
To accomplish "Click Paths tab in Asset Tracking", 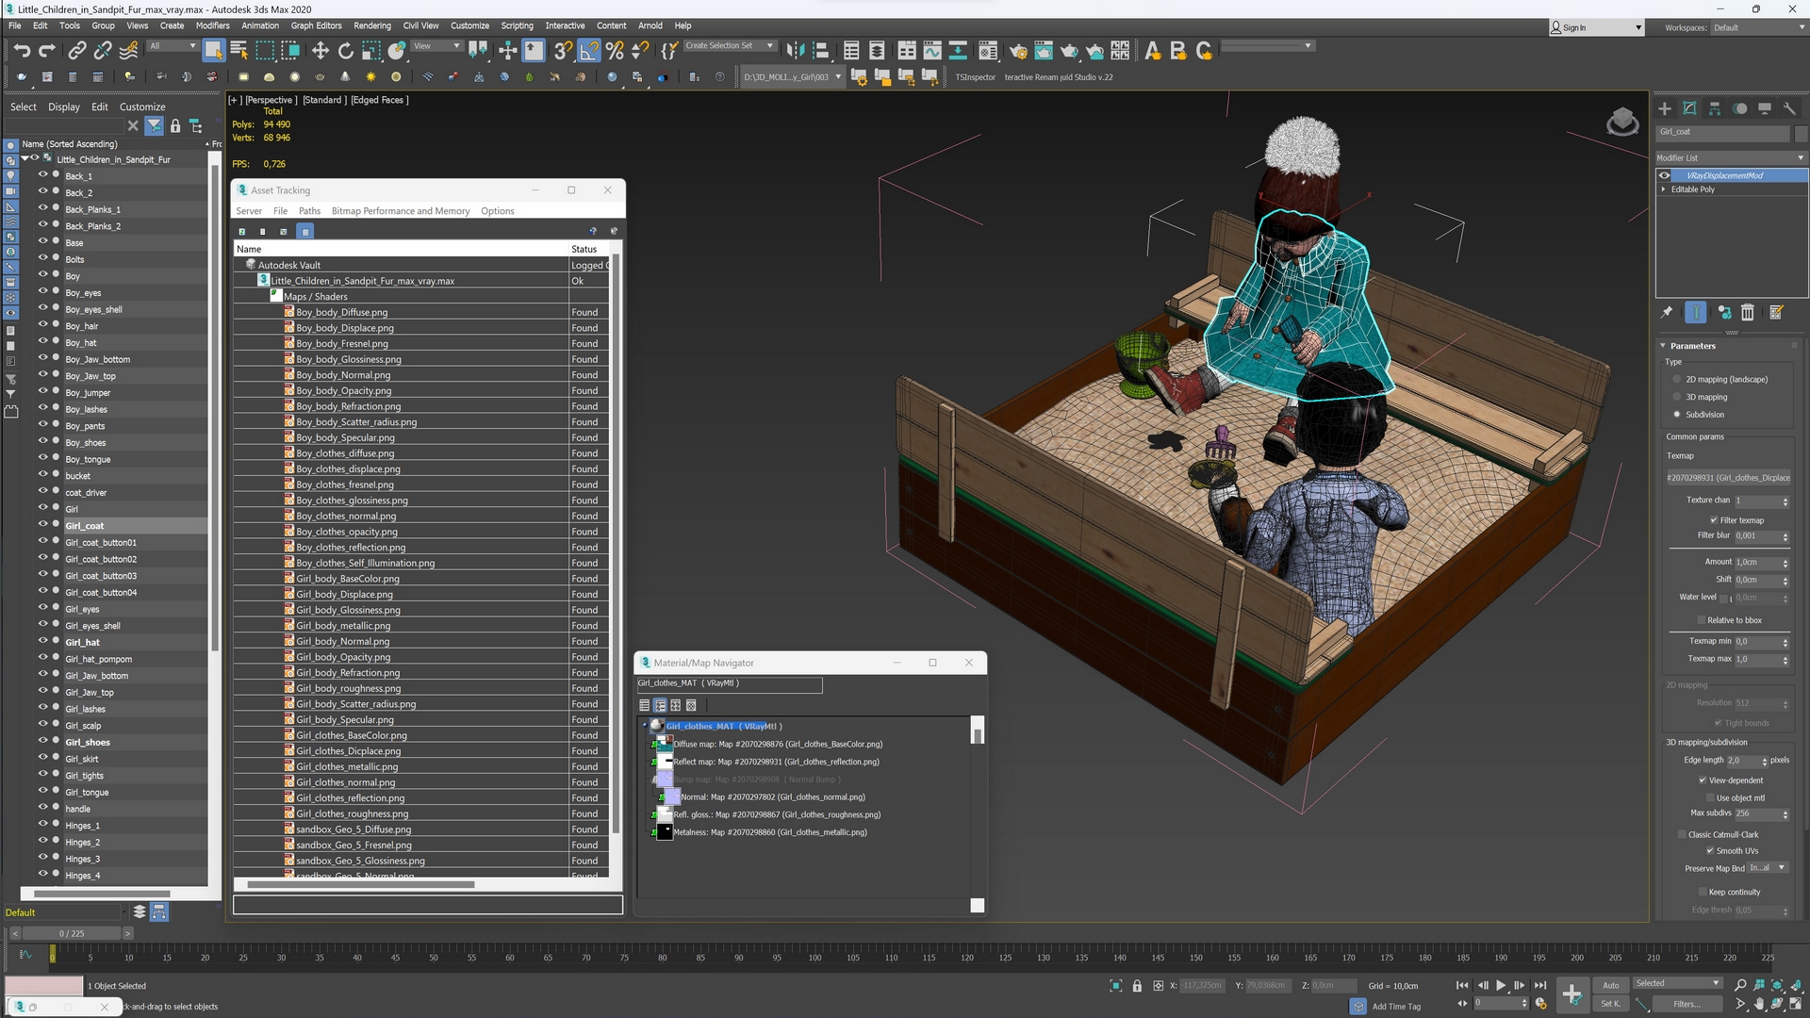I will tap(309, 210).
